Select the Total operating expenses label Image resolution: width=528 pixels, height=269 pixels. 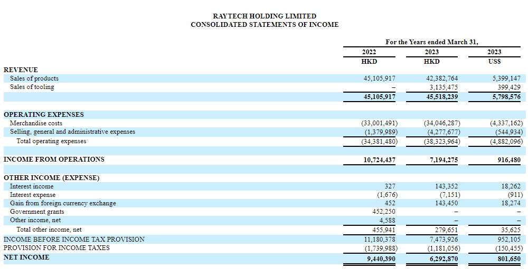tap(52, 141)
